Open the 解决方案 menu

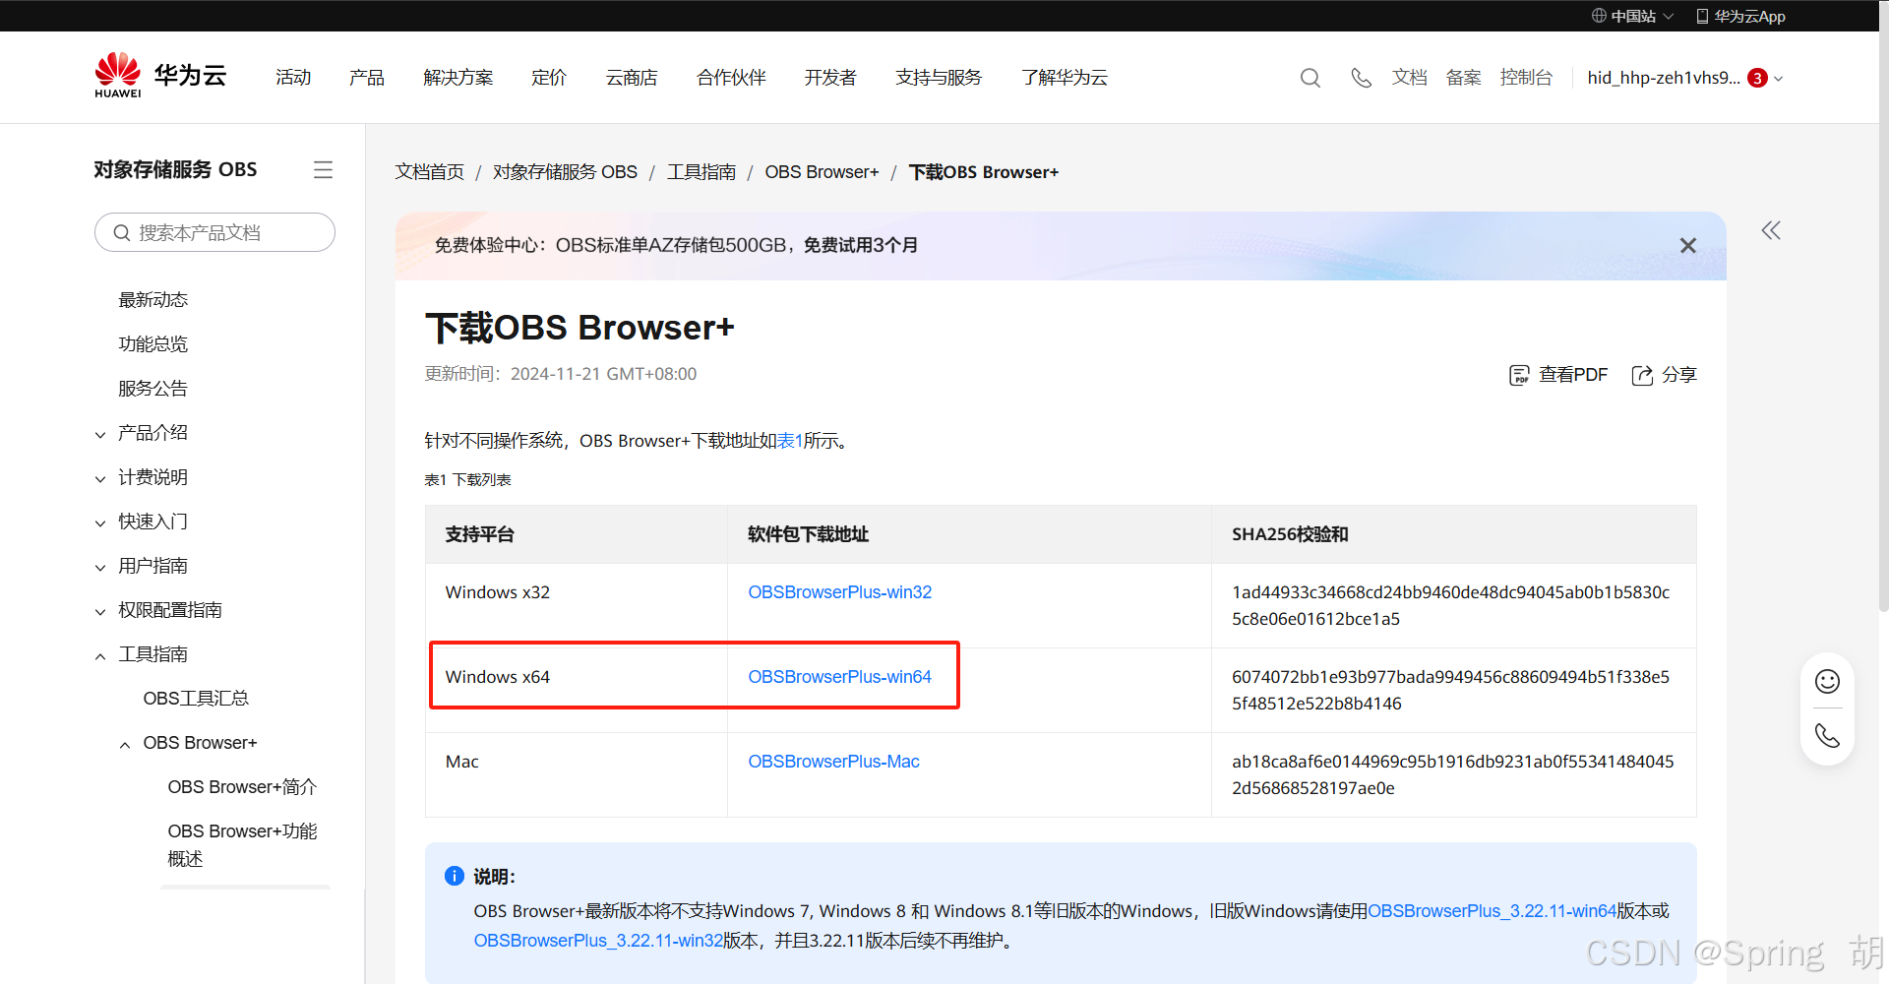click(458, 78)
